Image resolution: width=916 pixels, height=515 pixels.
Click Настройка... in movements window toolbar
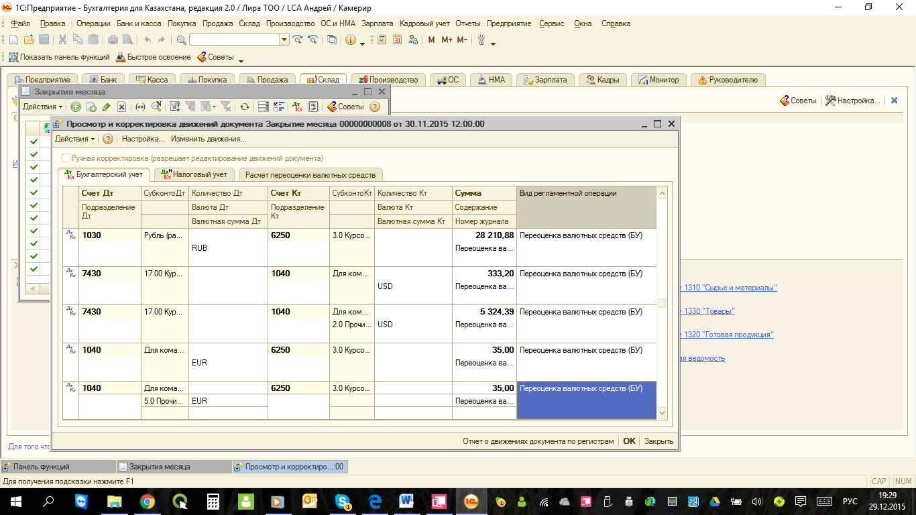point(143,139)
